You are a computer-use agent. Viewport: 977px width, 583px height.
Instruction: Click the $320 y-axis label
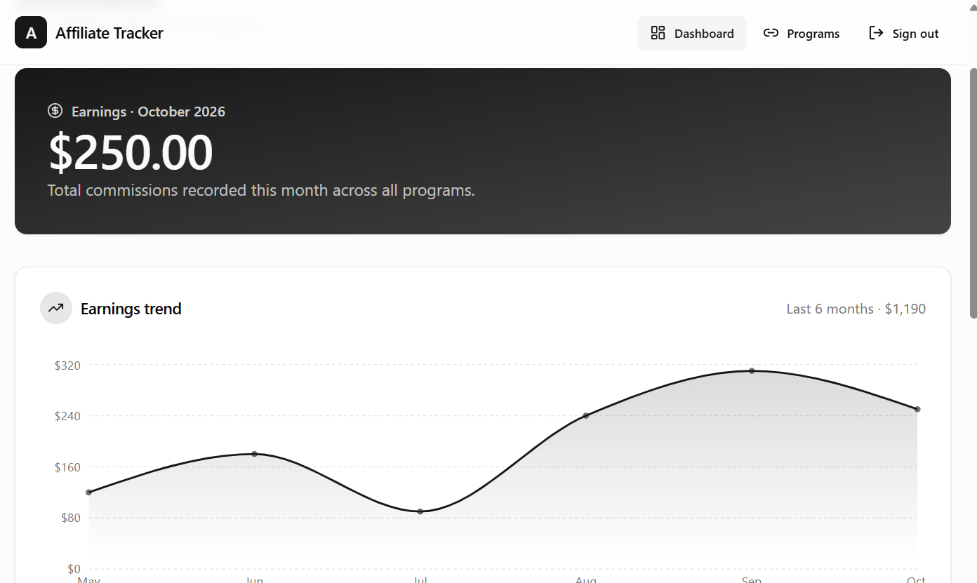click(67, 365)
